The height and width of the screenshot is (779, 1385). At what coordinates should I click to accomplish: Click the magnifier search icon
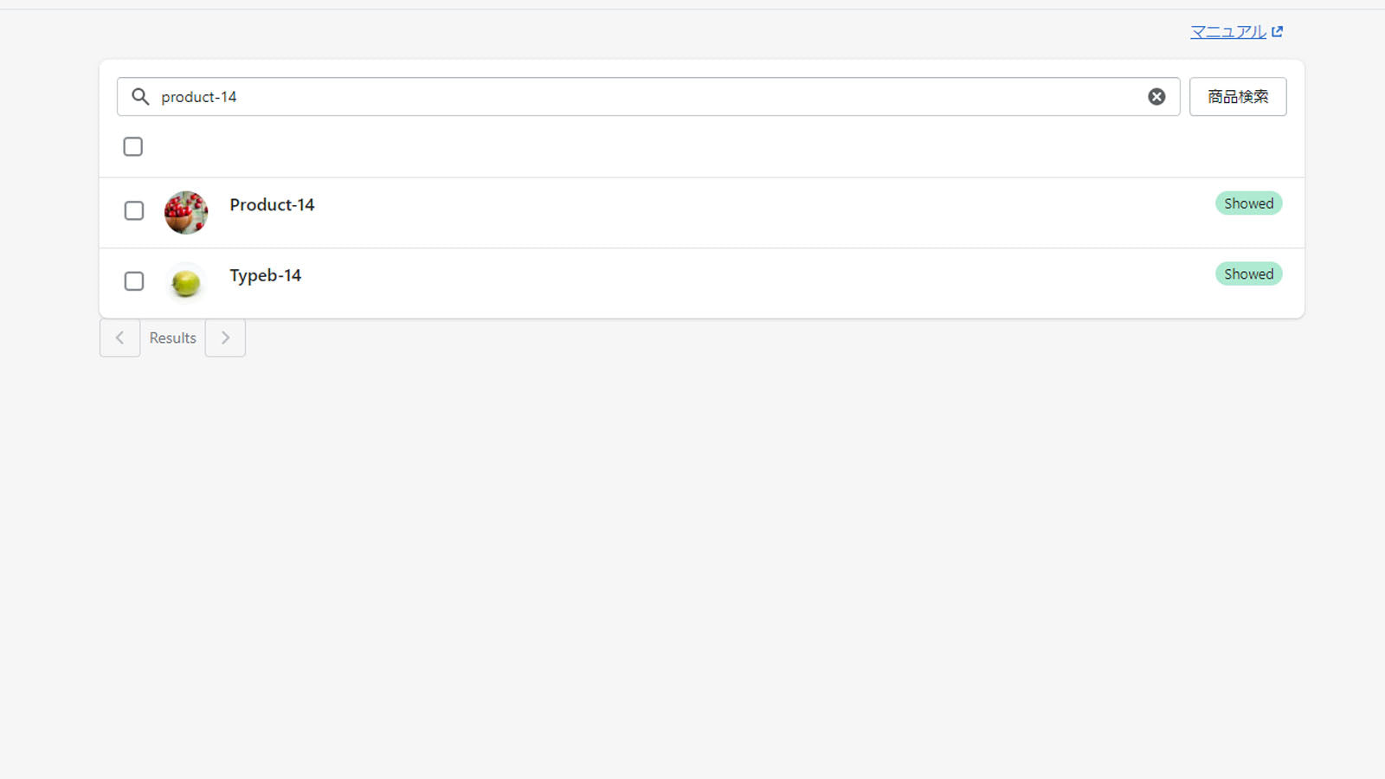(140, 97)
